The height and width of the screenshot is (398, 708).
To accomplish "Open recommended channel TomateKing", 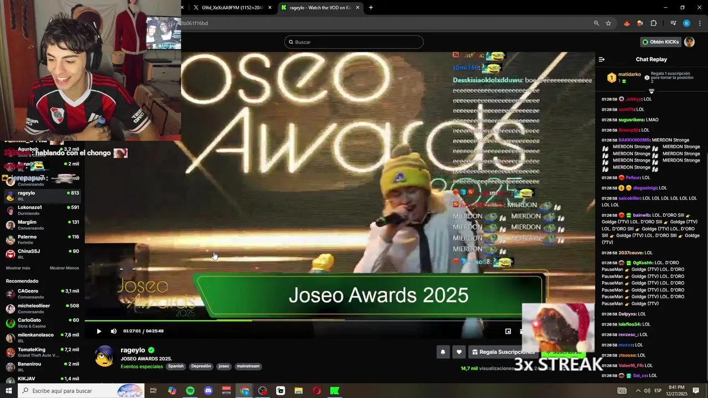I will coord(43,352).
